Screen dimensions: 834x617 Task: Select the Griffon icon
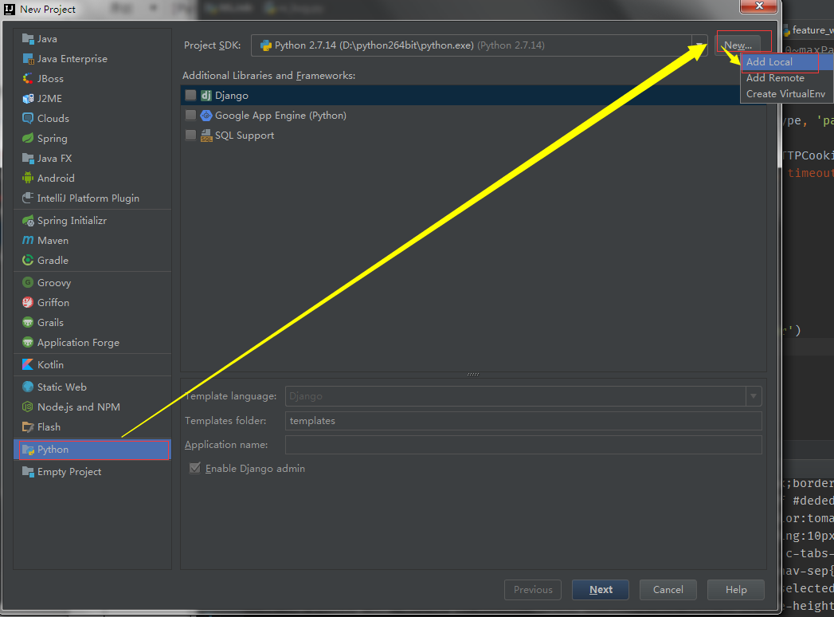click(x=28, y=302)
